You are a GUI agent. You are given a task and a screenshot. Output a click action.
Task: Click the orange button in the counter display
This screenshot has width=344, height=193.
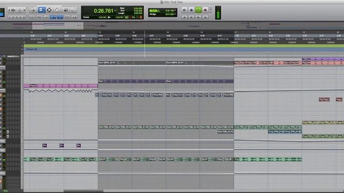coord(141,17)
